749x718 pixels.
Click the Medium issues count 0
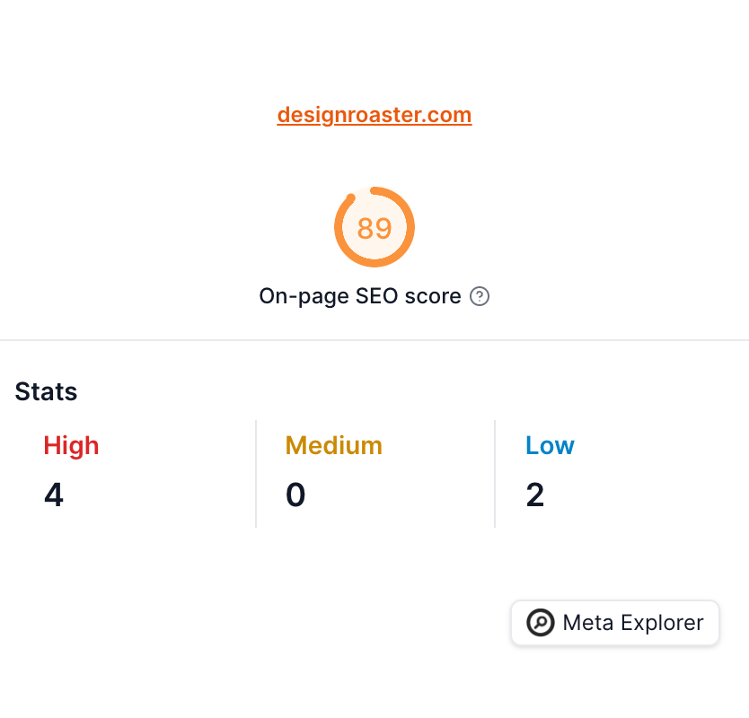click(x=295, y=495)
